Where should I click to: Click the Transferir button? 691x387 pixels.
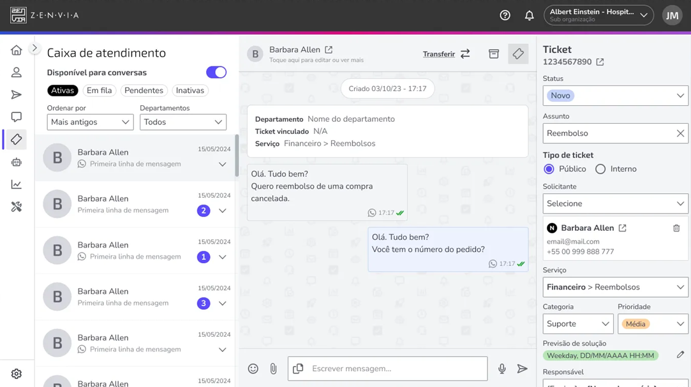click(439, 54)
